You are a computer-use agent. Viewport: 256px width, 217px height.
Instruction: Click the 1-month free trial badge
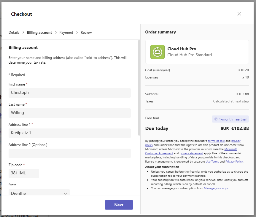coord(230,119)
